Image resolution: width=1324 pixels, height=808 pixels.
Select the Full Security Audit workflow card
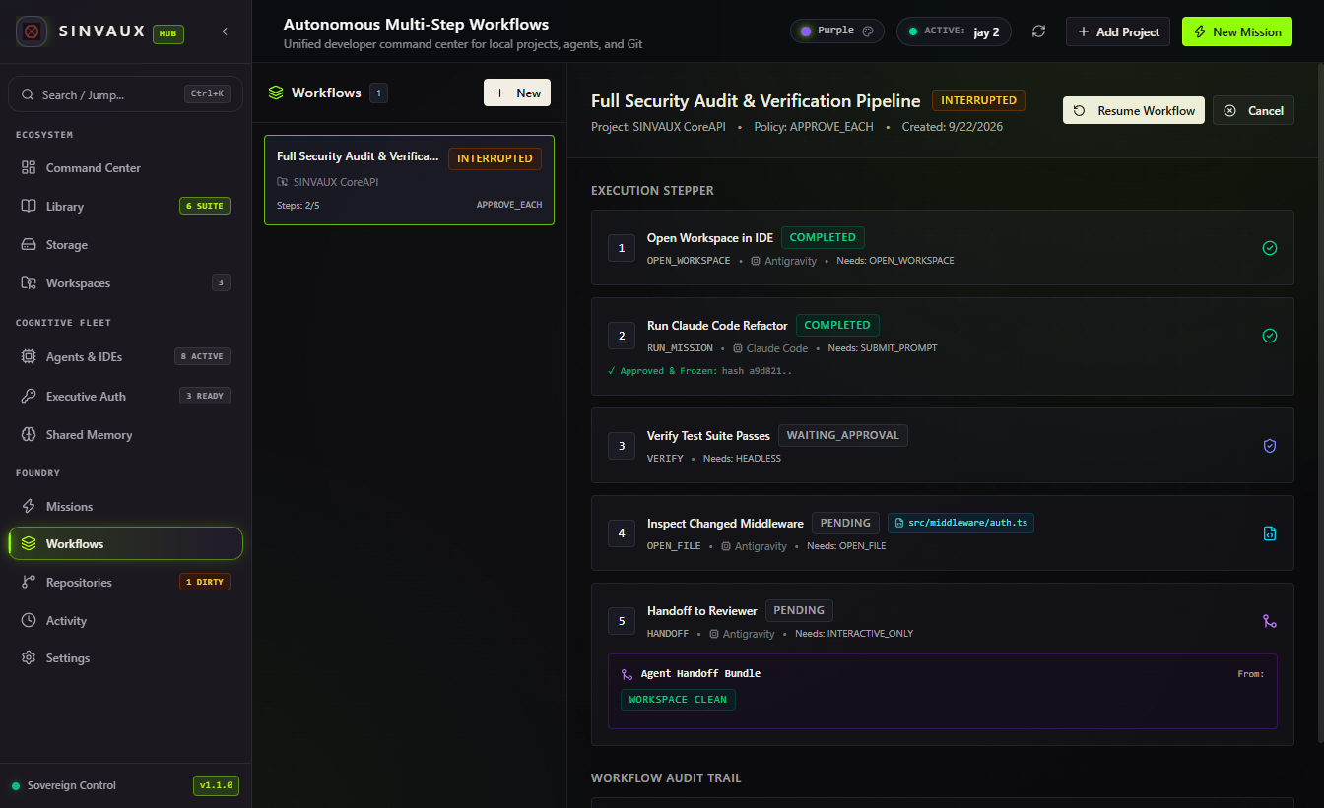[x=409, y=180]
